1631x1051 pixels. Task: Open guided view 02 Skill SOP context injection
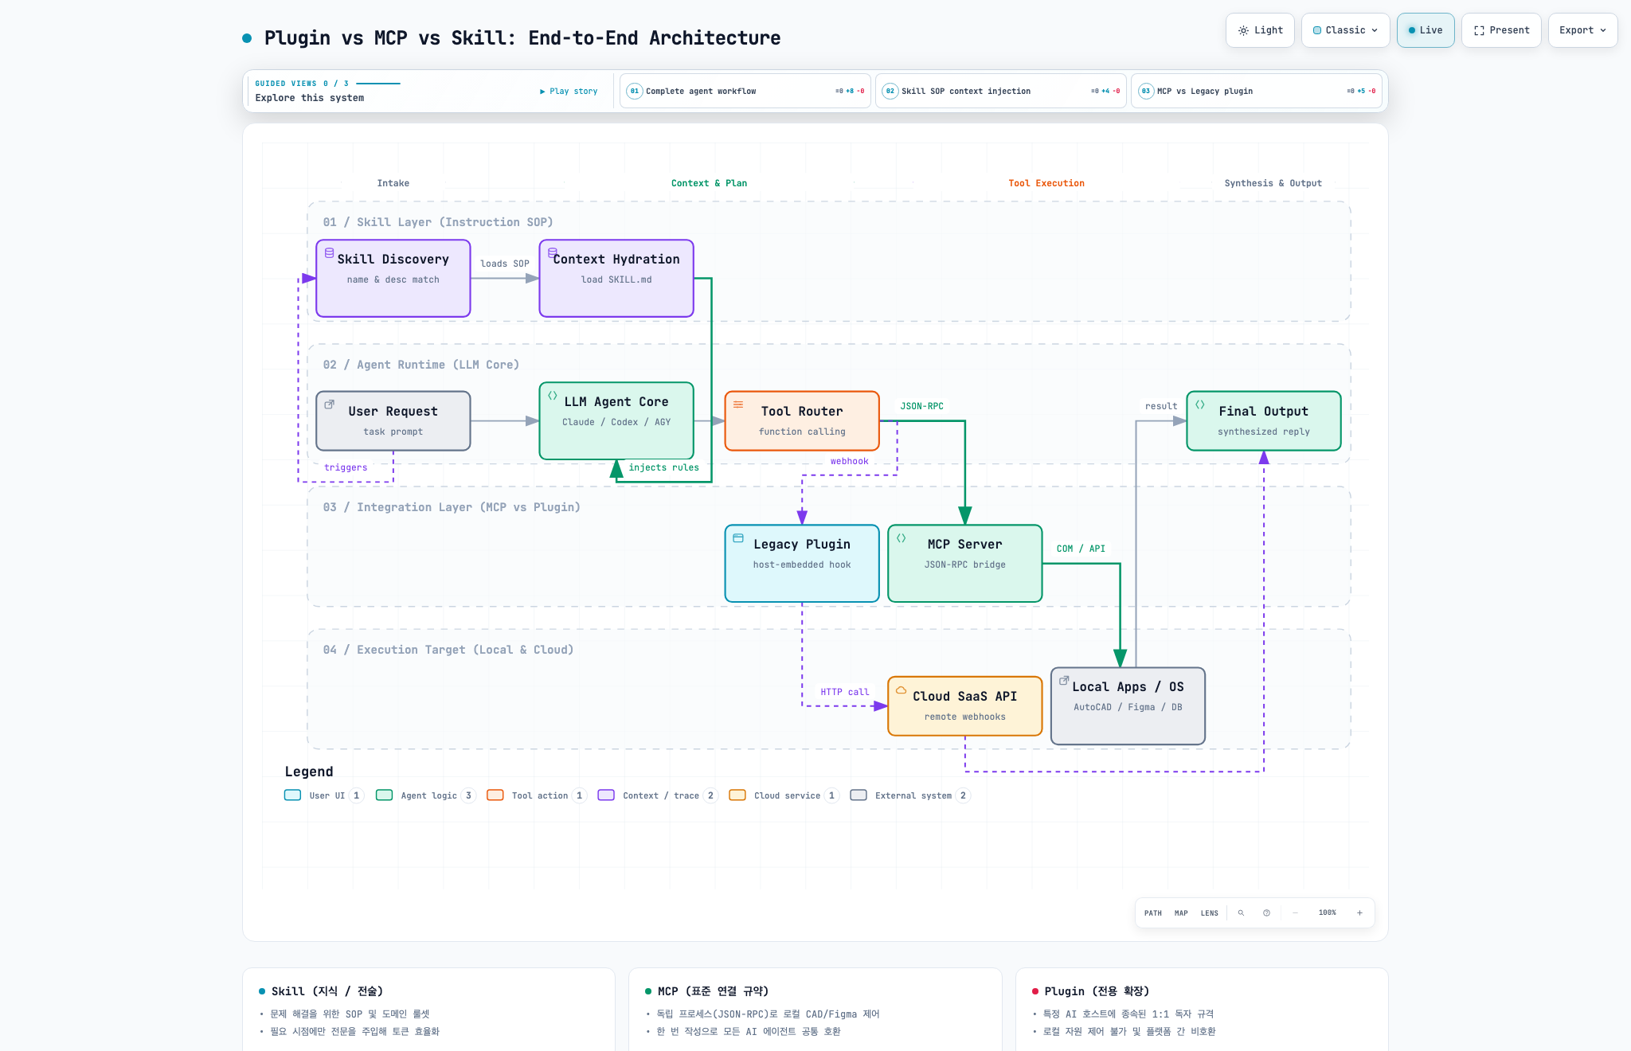1001,91
